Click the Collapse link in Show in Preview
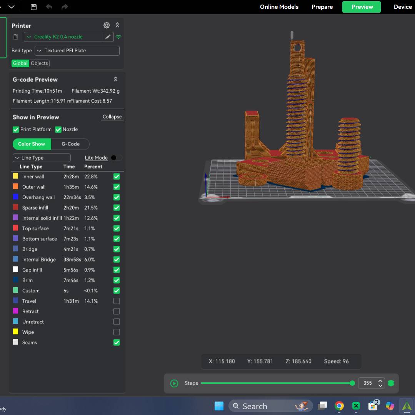 (x=112, y=117)
